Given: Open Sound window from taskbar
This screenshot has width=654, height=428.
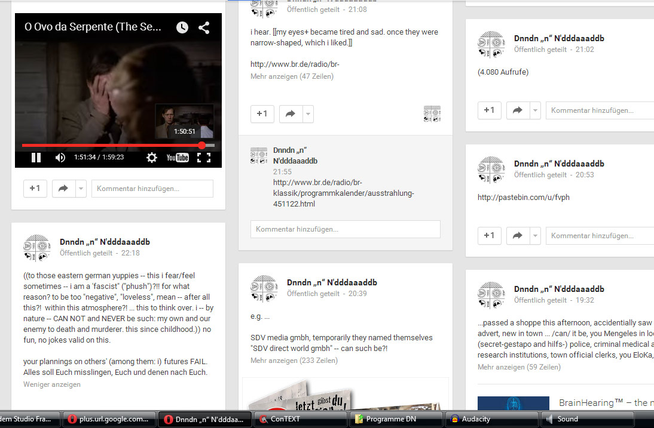Looking at the screenshot, I should pyautogui.click(x=587, y=419).
